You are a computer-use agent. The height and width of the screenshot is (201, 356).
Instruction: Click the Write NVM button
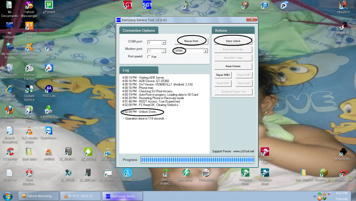click(x=244, y=83)
